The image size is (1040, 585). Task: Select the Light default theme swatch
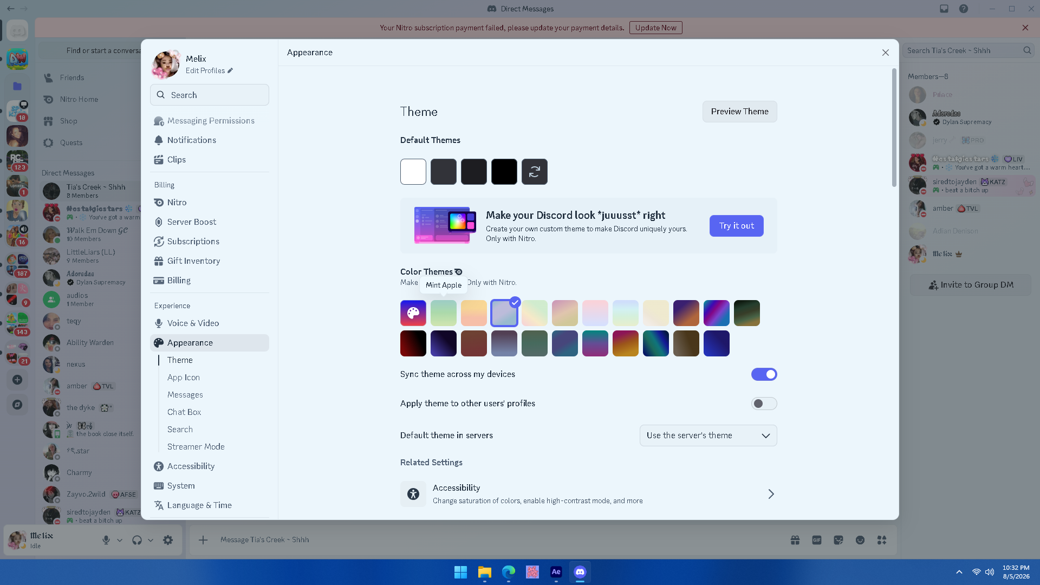tap(413, 172)
